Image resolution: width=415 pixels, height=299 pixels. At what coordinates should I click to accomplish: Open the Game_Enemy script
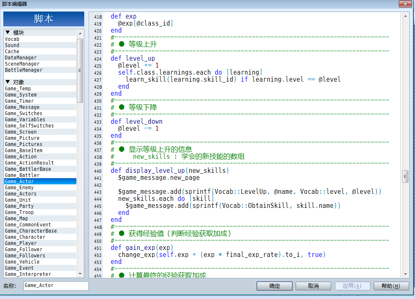[x=40, y=188]
